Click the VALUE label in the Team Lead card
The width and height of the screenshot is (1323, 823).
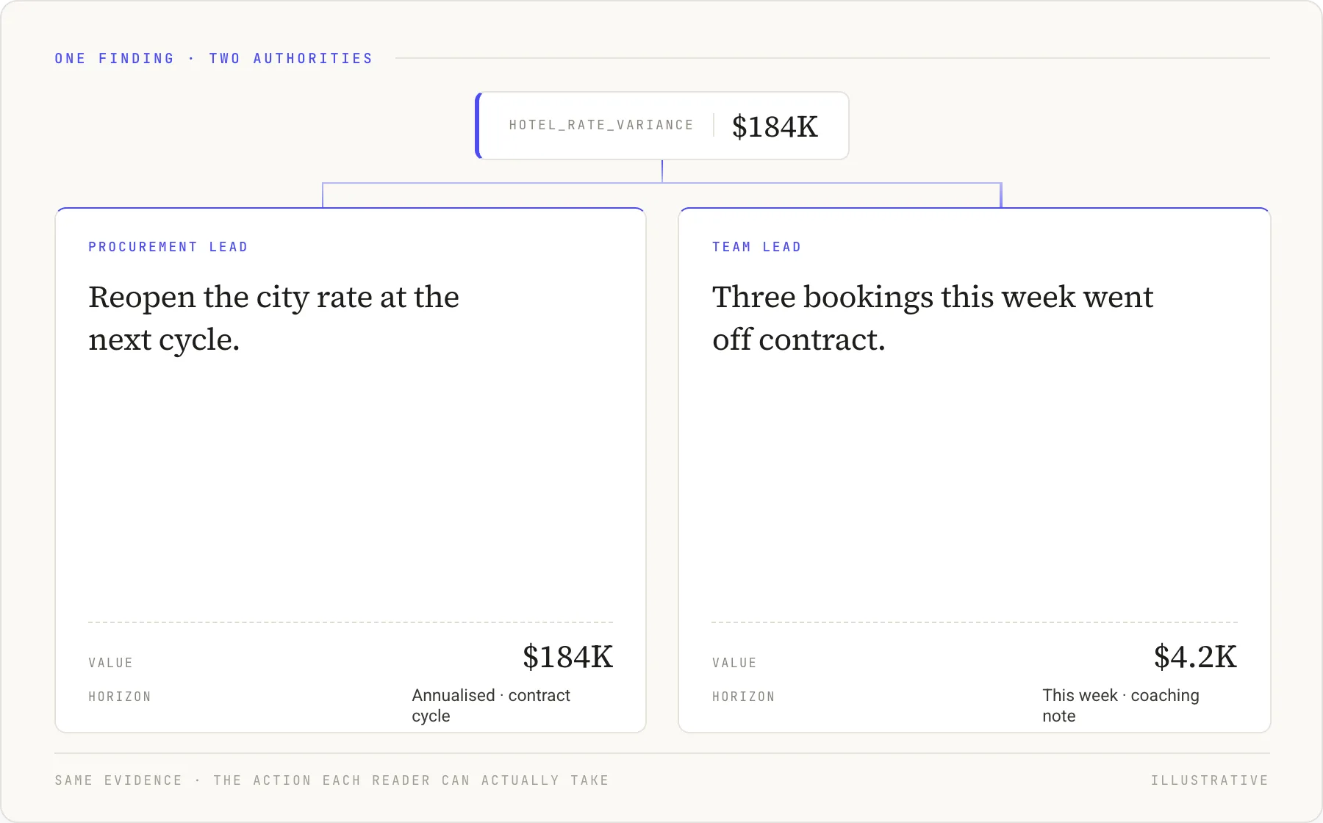click(734, 663)
